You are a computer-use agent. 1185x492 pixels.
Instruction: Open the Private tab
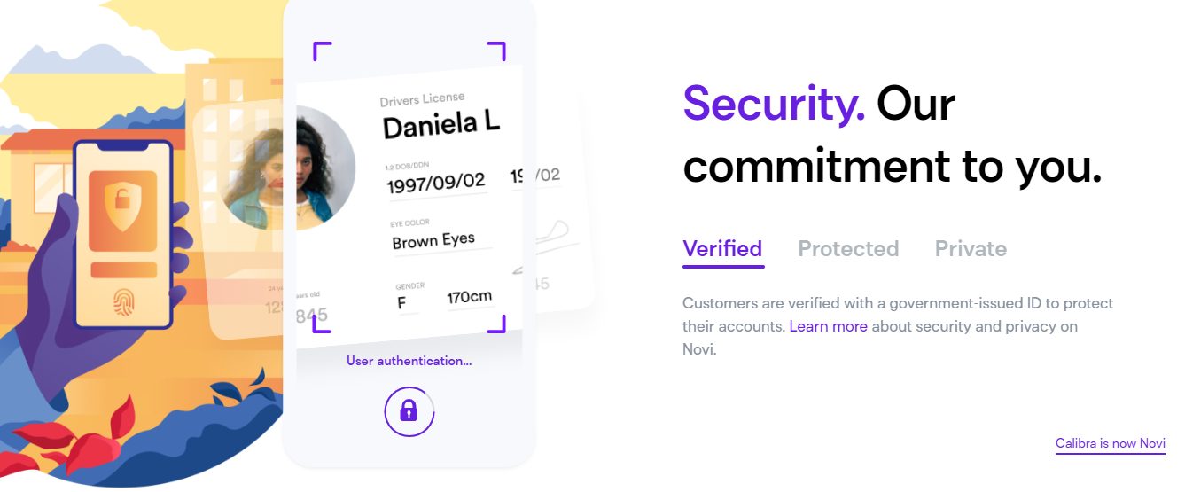click(971, 248)
